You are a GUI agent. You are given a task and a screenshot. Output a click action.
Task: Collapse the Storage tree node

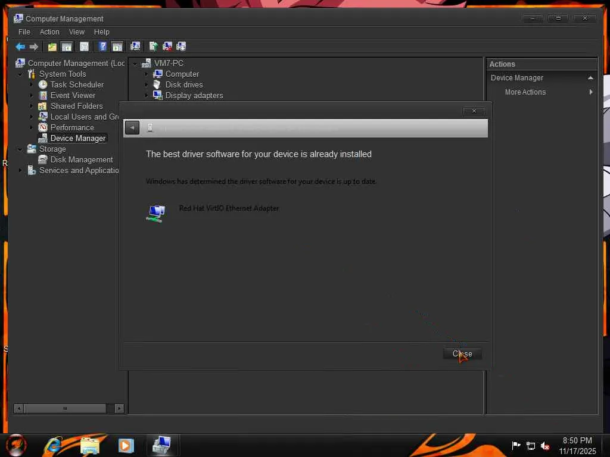(20, 149)
